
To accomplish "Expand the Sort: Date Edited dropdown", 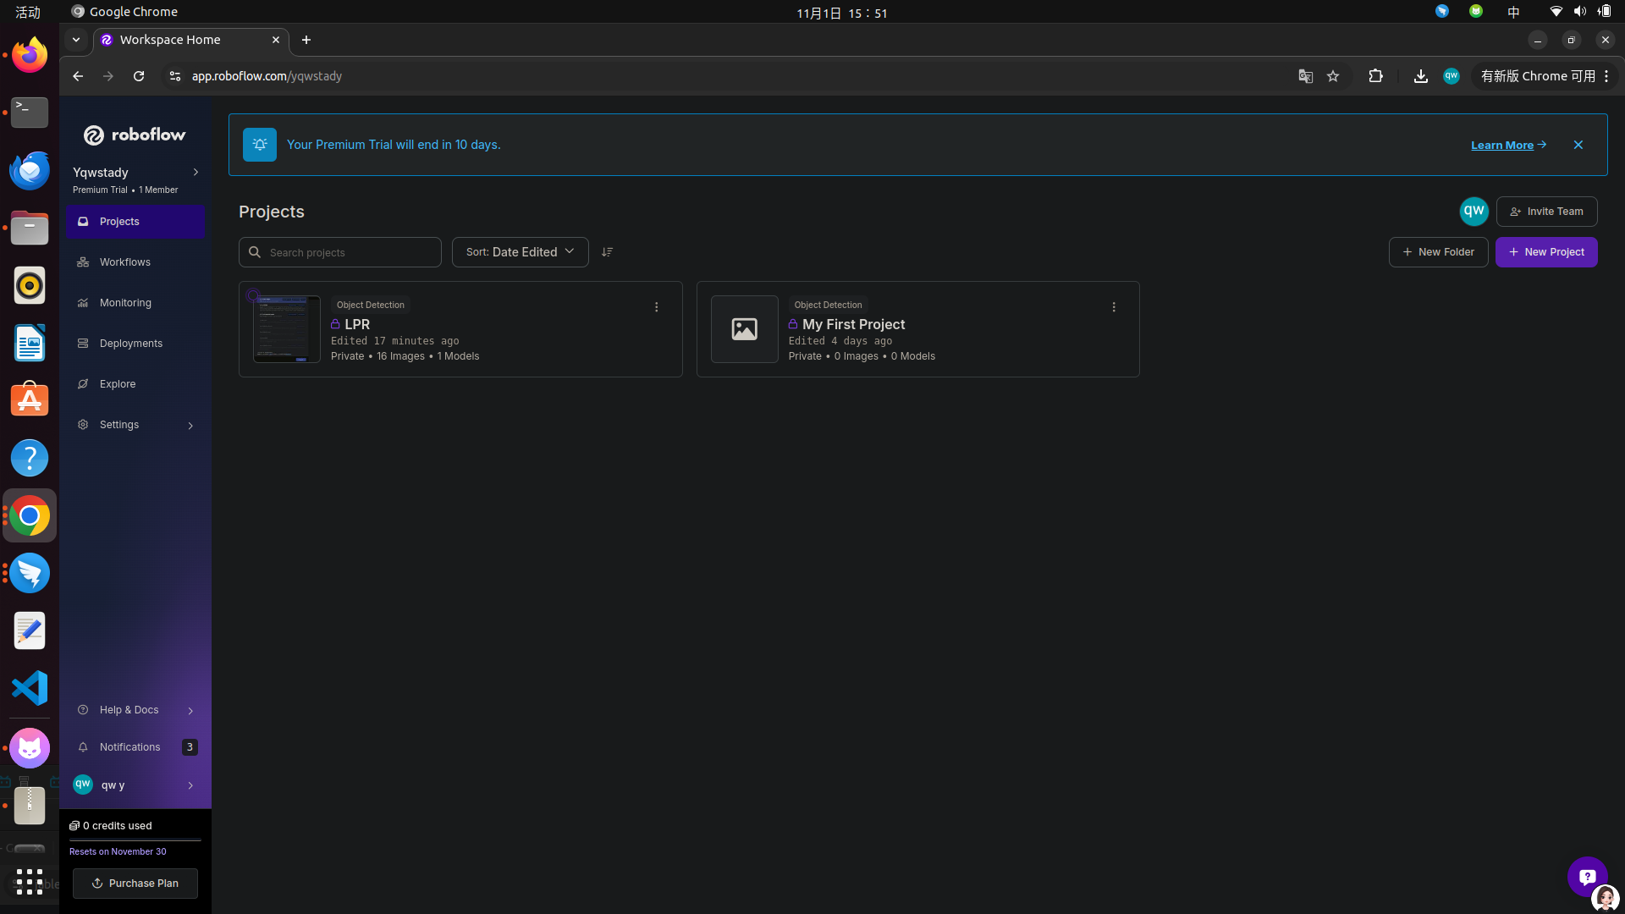I will [520, 252].
